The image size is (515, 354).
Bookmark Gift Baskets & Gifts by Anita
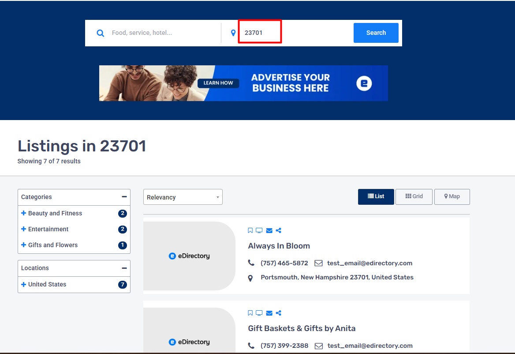(250, 313)
